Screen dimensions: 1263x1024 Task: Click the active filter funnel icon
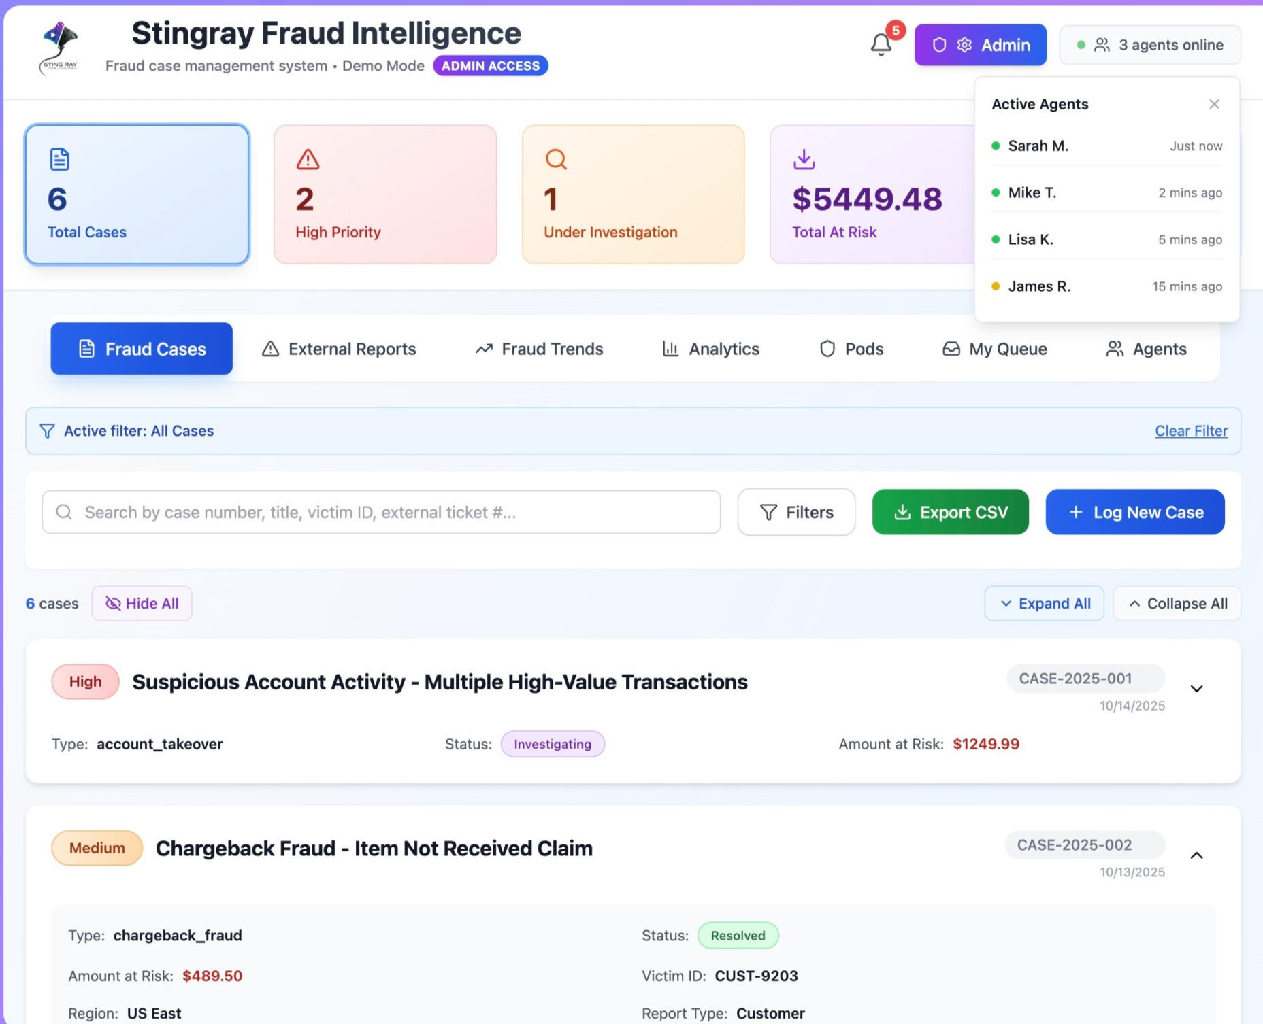click(47, 431)
